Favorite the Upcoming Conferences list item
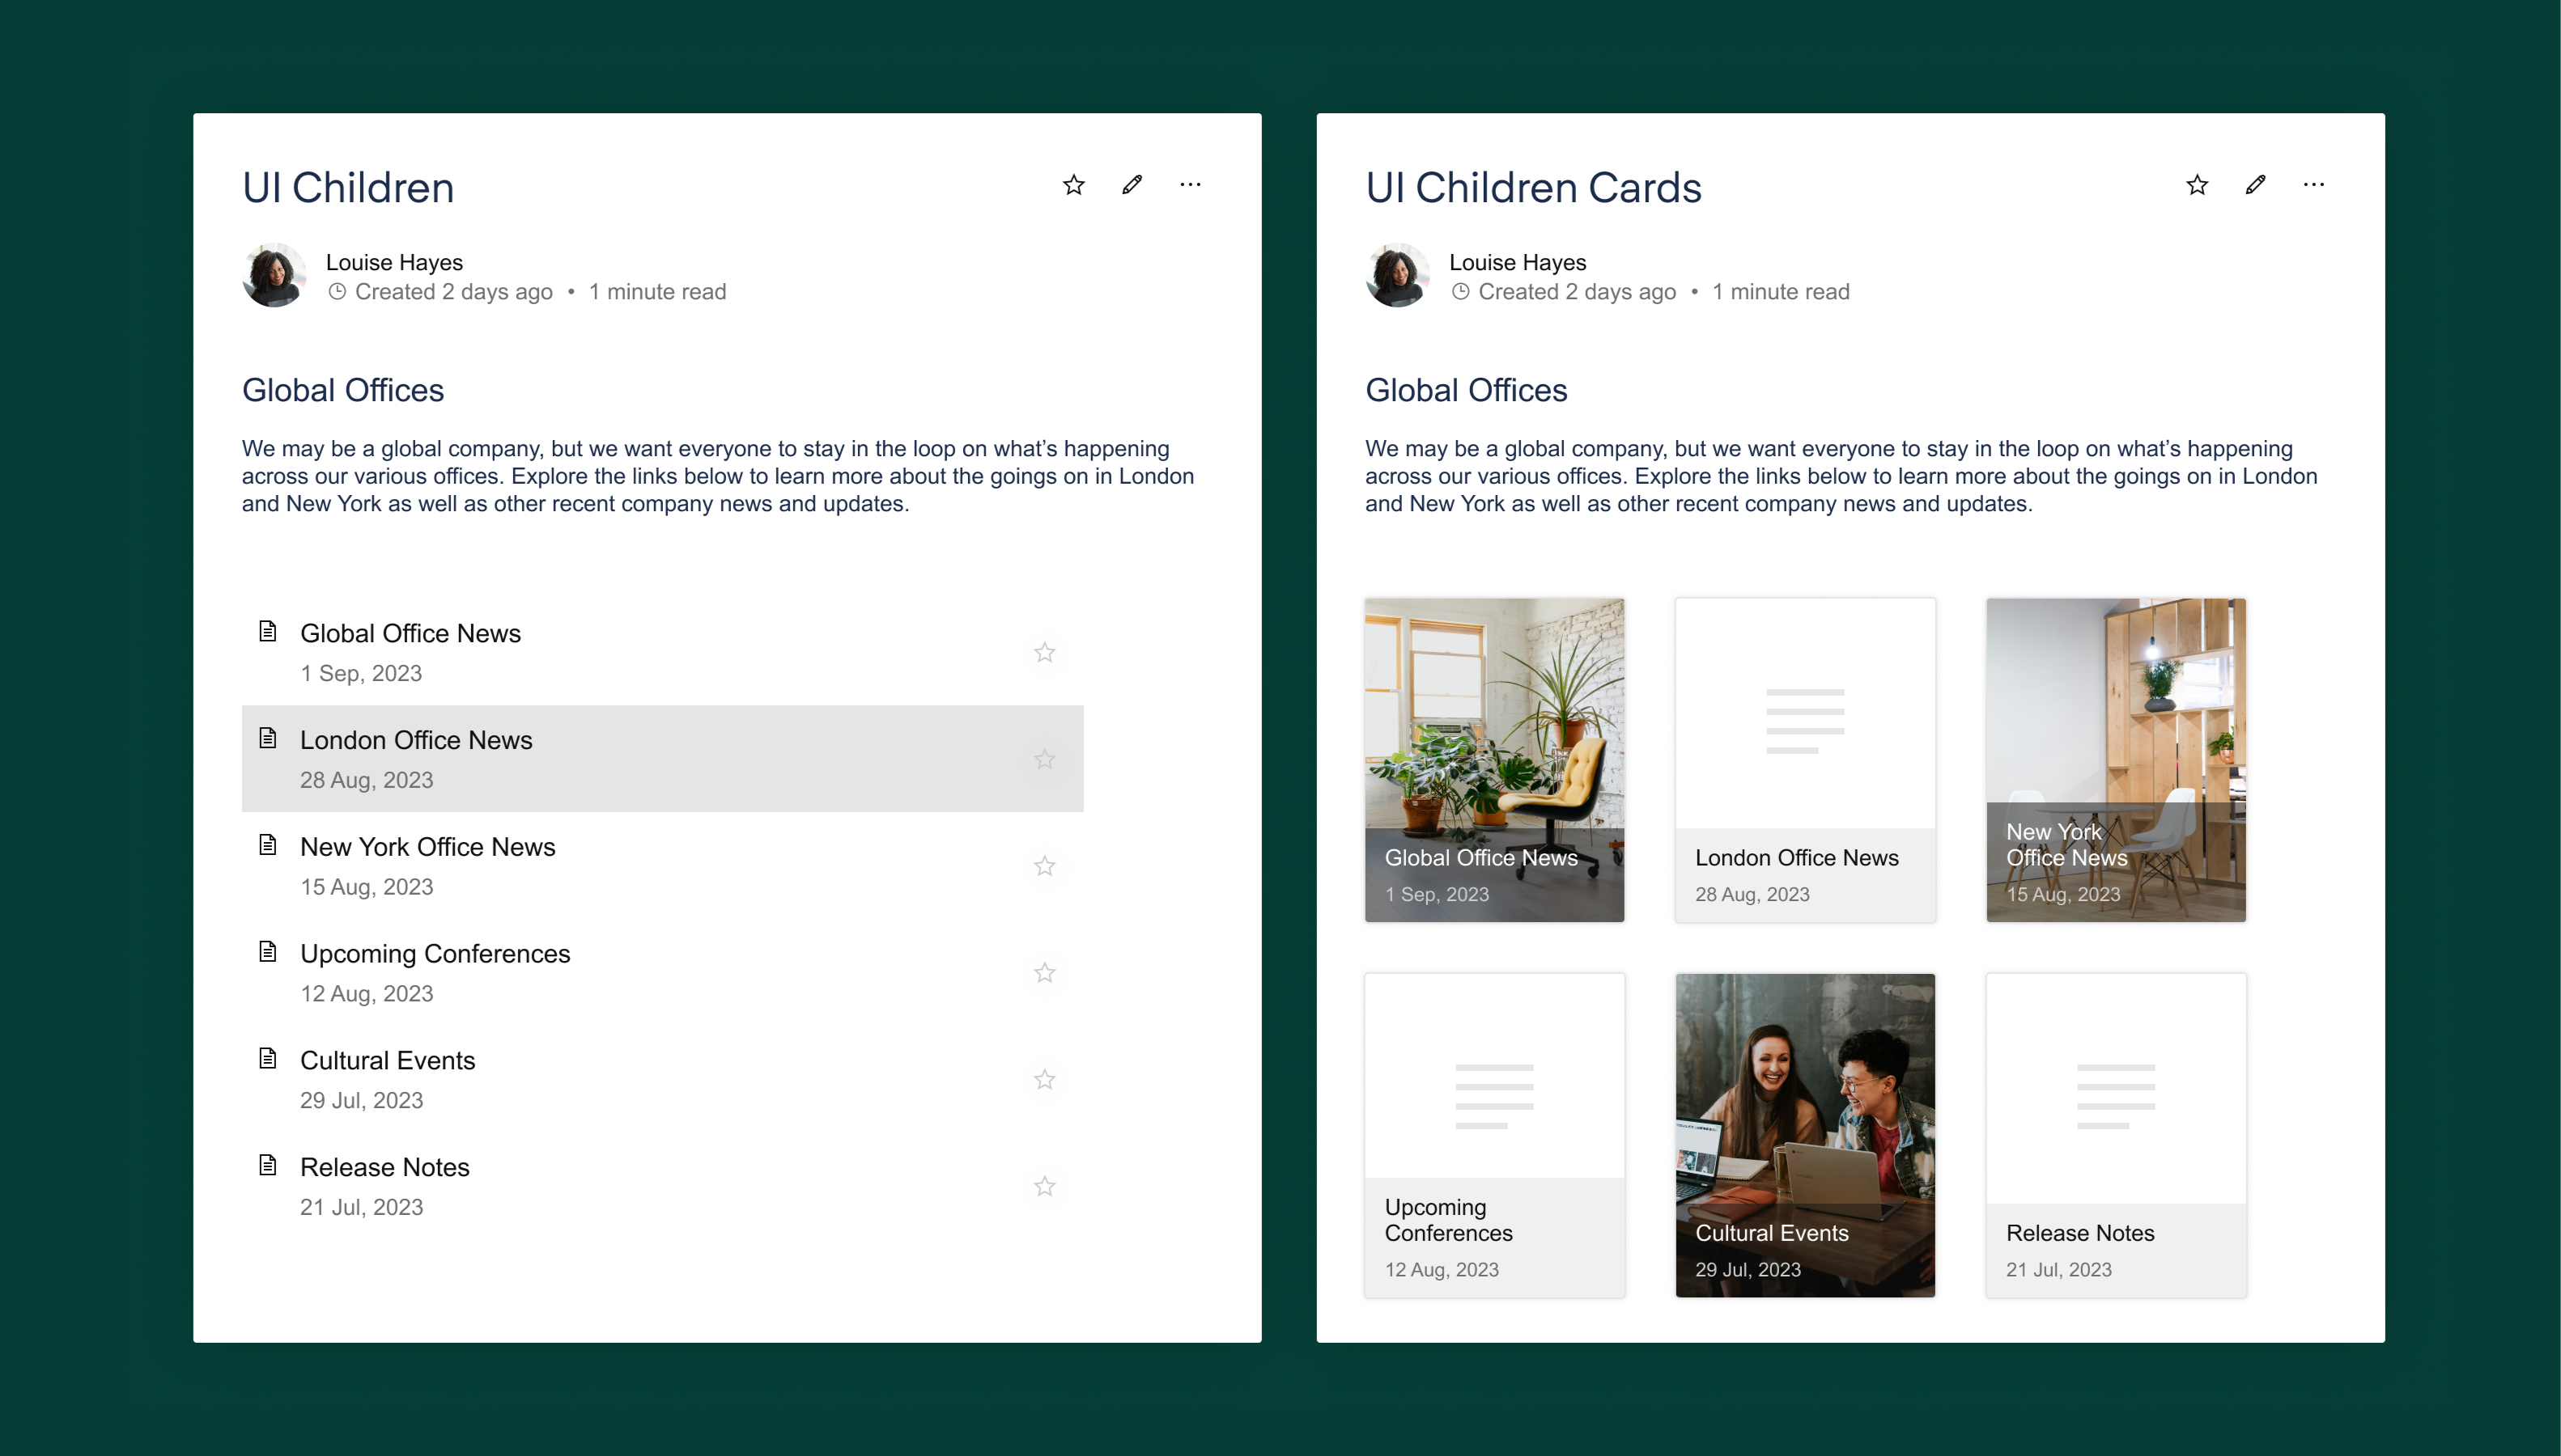Viewport: 2561px width, 1456px height. pyautogui.click(x=1044, y=973)
